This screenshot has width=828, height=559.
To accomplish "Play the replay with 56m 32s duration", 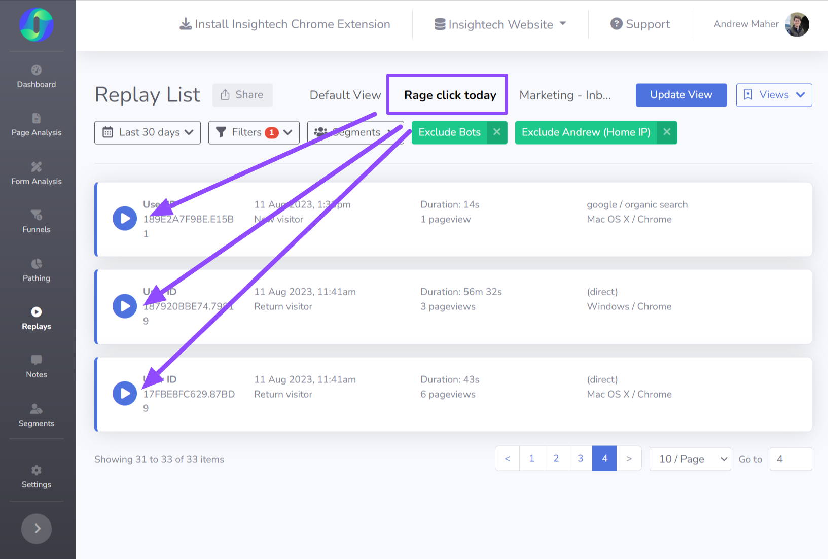I will 125,306.
